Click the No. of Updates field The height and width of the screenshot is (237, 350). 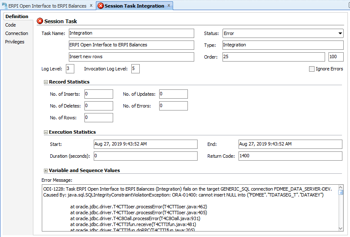point(174,94)
